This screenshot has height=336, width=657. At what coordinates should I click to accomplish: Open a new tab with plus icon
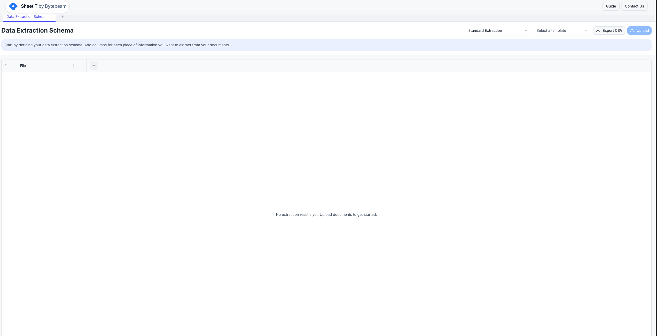[62, 17]
